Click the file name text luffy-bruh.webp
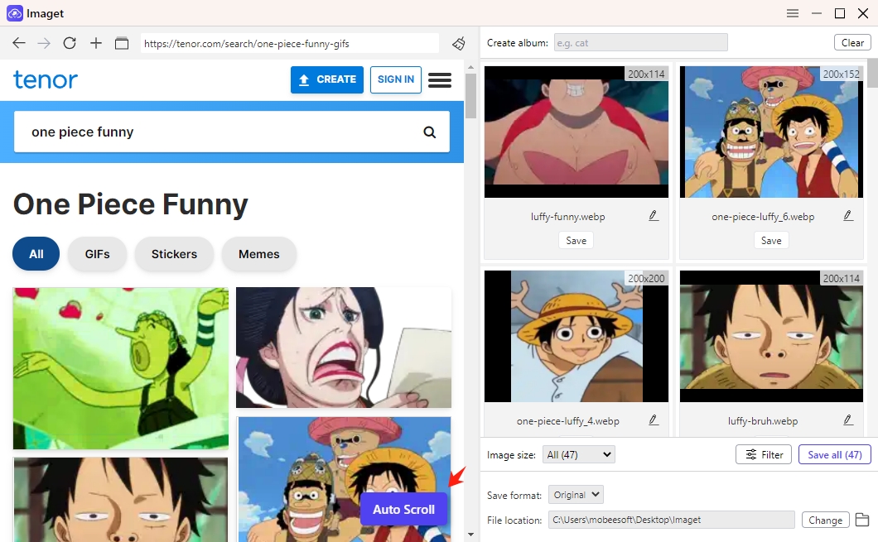878x542 pixels. 763,420
